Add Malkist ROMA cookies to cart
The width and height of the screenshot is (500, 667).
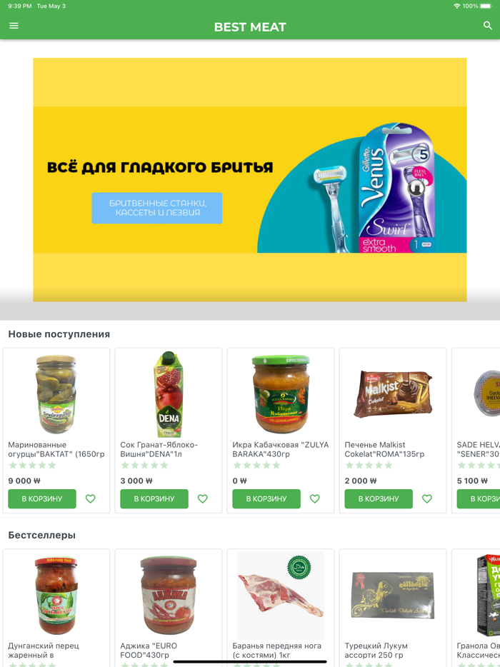tap(379, 498)
